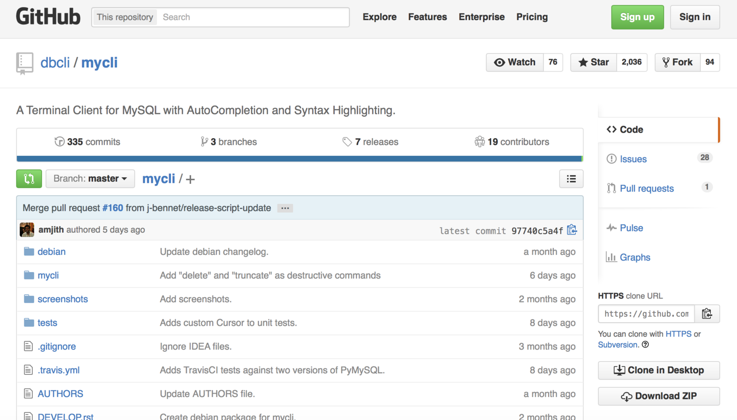Click the Clone in Desktop button
Screen dimensions: 737x420
point(659,371)
